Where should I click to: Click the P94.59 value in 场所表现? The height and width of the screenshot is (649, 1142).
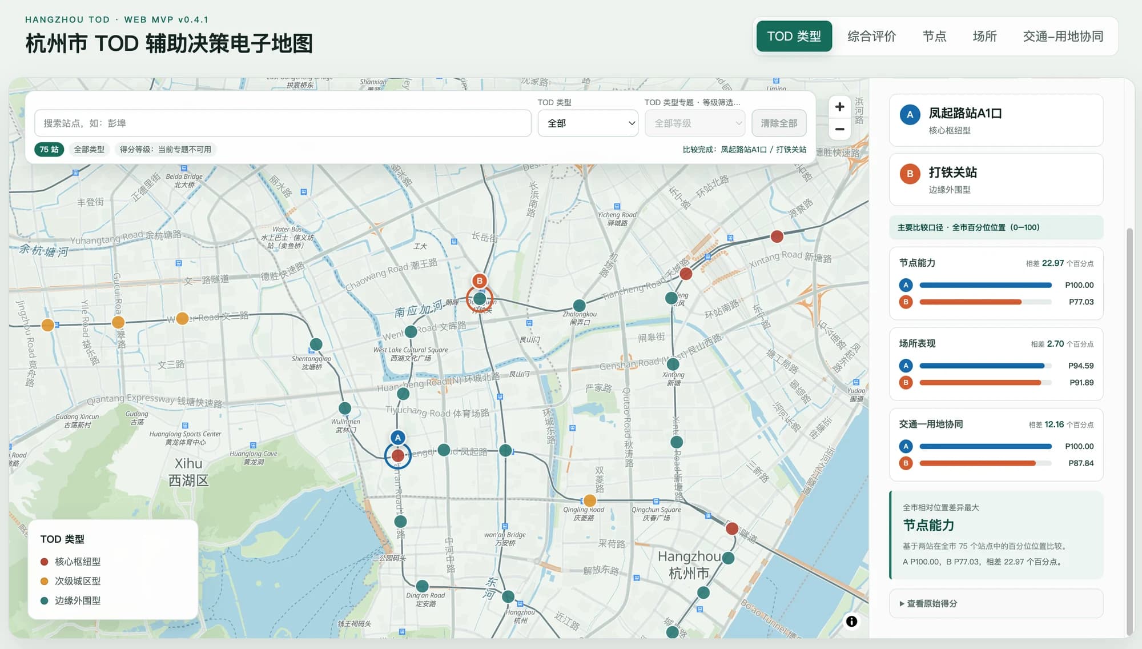pyautogui.click(x=1081, y=366)
